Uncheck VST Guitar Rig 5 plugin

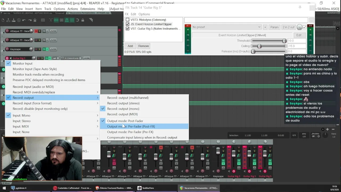click(x=127, y=29)
